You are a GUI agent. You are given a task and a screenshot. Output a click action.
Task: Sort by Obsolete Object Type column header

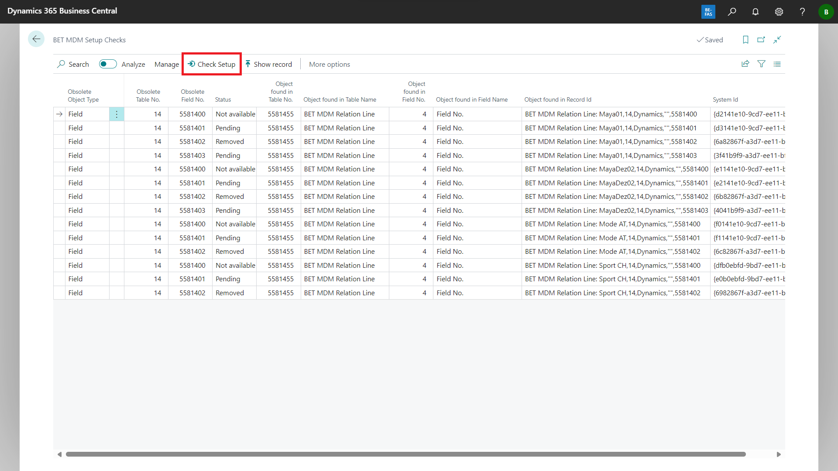click(83, 96)
